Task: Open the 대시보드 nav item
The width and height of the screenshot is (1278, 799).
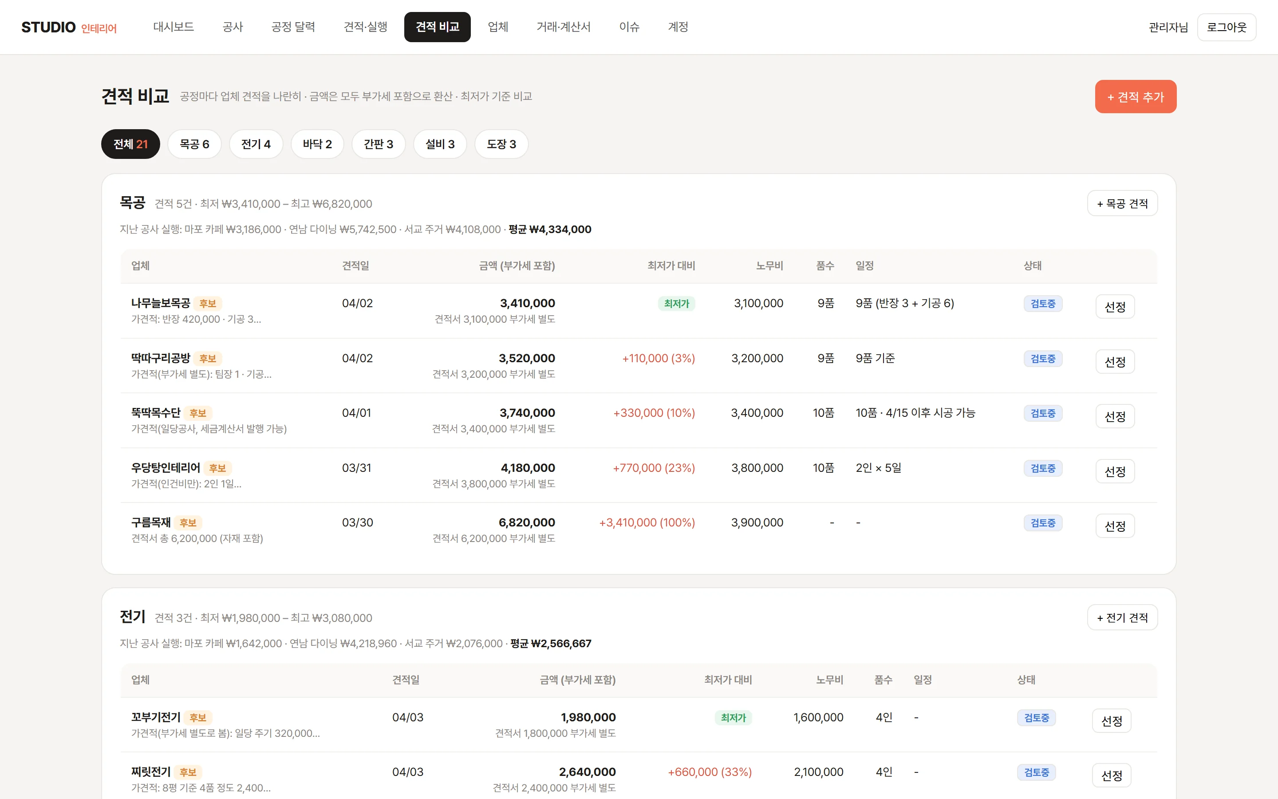Action: point(174,27)
